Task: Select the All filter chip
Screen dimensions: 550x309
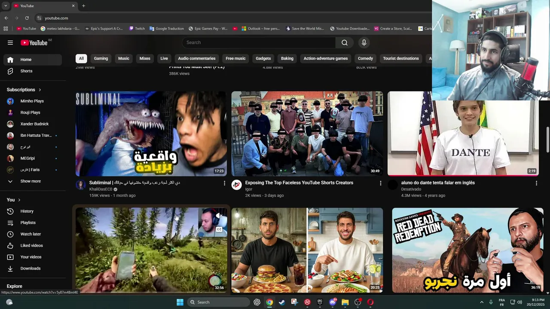Action: click(x=81, y=58)
